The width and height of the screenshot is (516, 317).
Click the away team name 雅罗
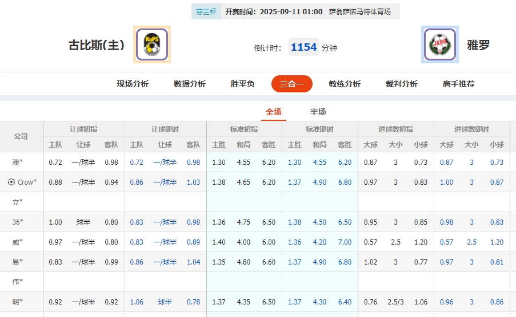[x=478, y=45]
